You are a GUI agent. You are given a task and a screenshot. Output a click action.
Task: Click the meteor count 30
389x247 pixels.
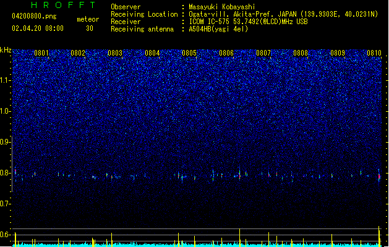point(90,28)
